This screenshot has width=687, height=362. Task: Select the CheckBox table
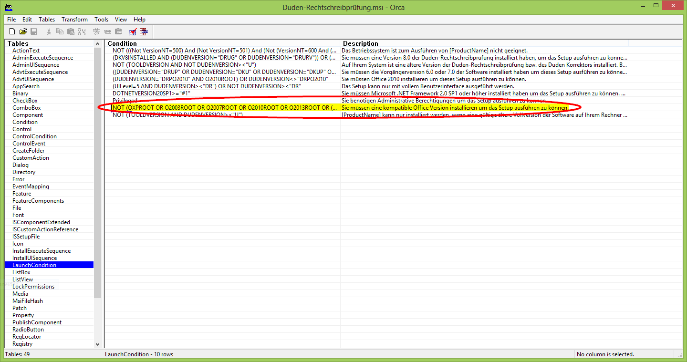click(25, 101)
